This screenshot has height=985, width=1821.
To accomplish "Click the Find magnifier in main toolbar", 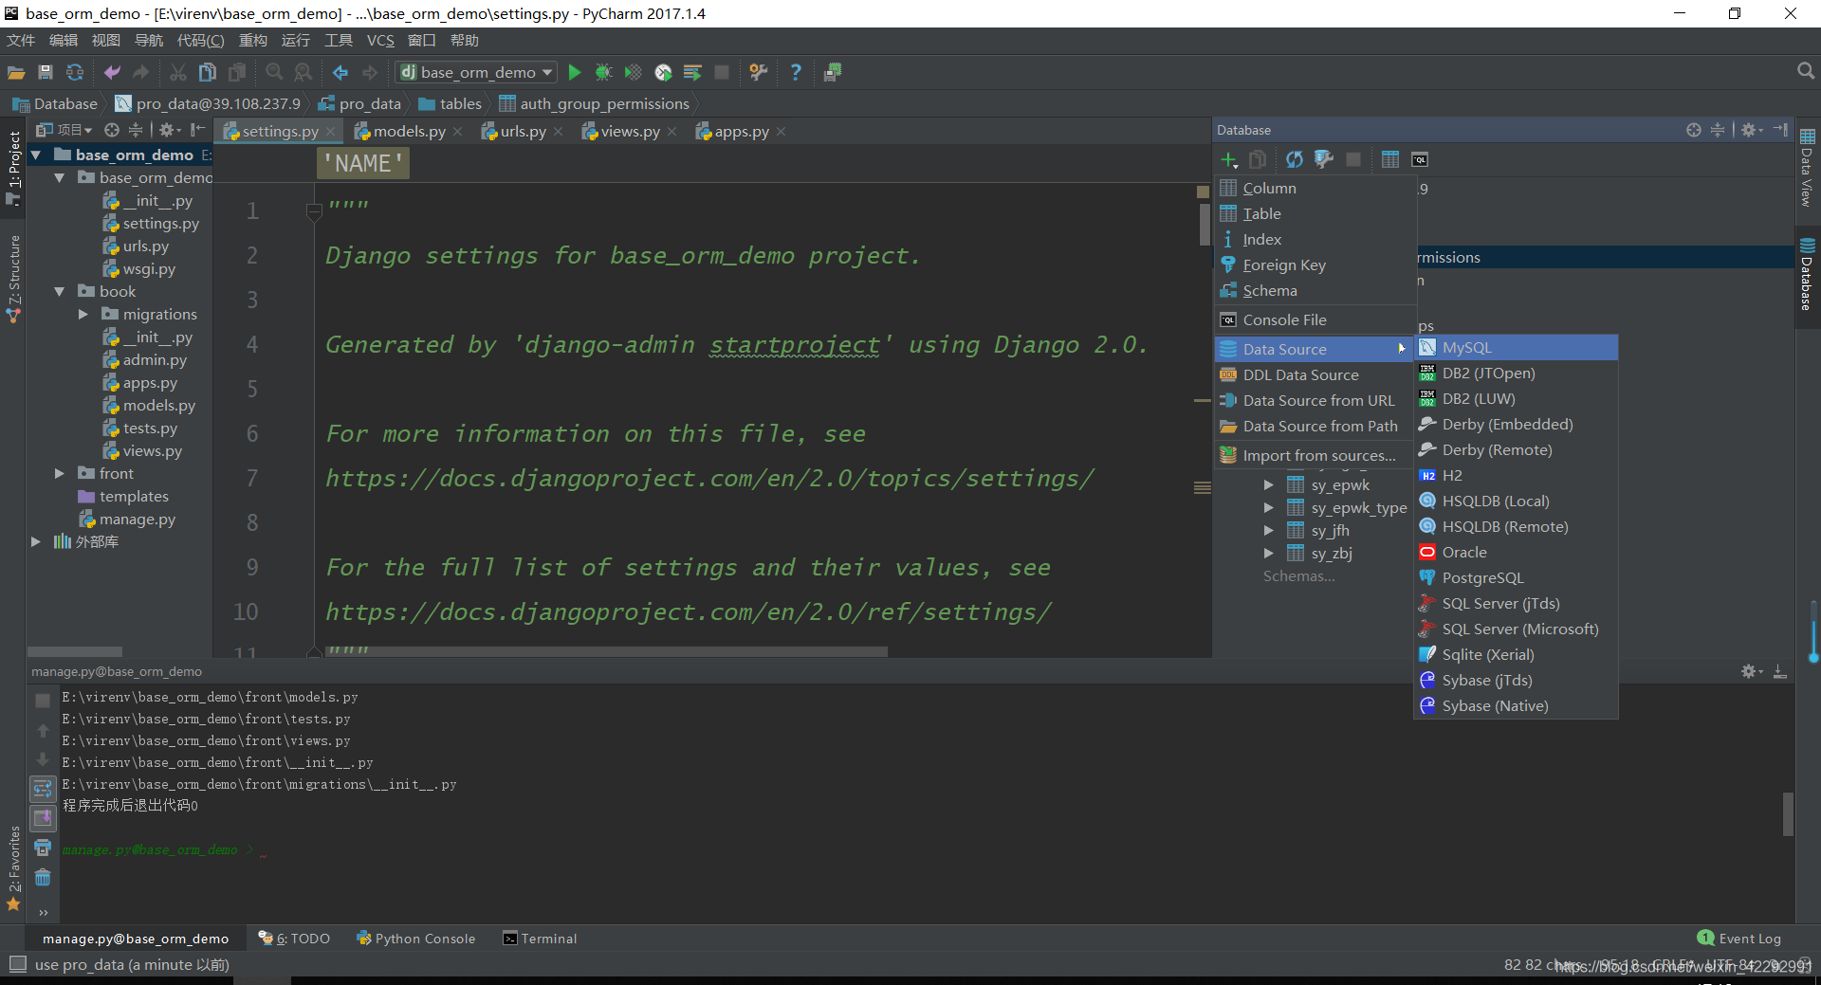I will pos(274,72).
